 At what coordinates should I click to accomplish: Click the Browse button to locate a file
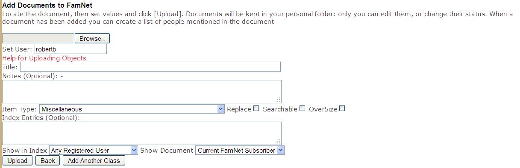click(x=92, y=39)
